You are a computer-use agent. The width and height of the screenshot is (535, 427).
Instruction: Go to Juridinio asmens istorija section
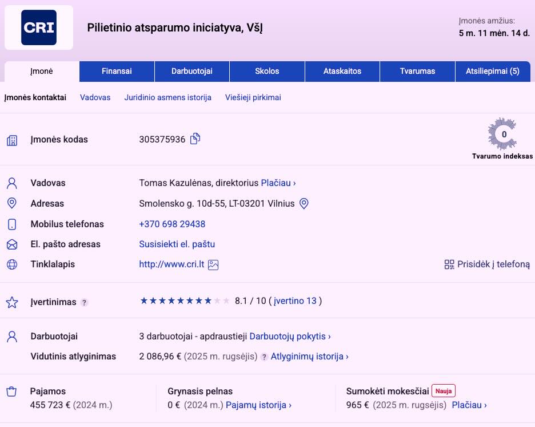click(167, 98)
